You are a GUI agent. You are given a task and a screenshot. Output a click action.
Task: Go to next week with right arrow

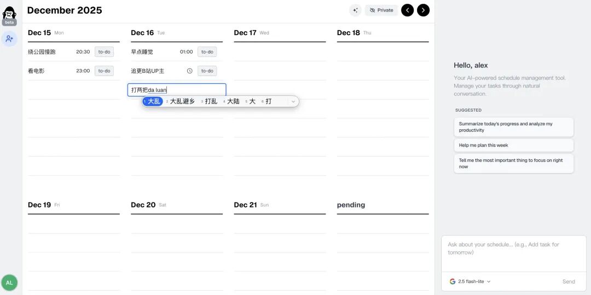click(x=423, y=10)
